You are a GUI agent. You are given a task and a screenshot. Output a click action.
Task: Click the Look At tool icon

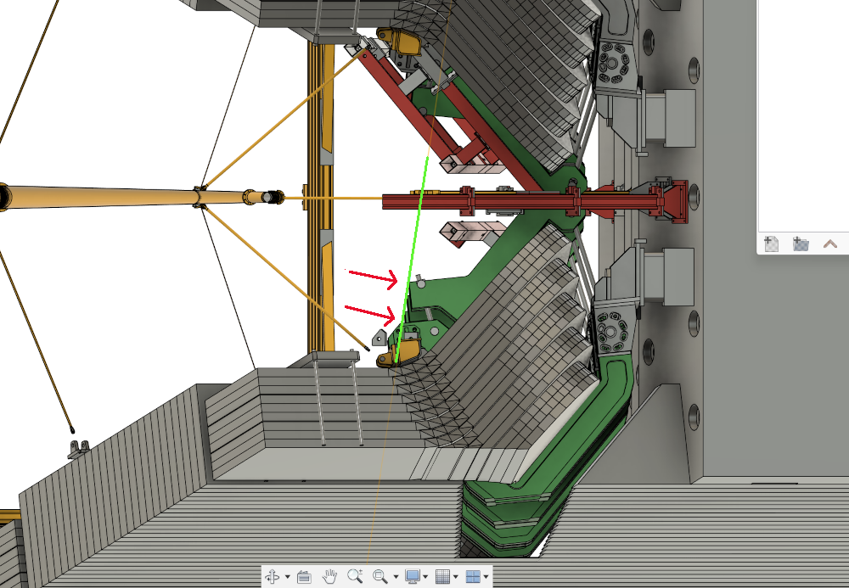(x=304, y=577)
